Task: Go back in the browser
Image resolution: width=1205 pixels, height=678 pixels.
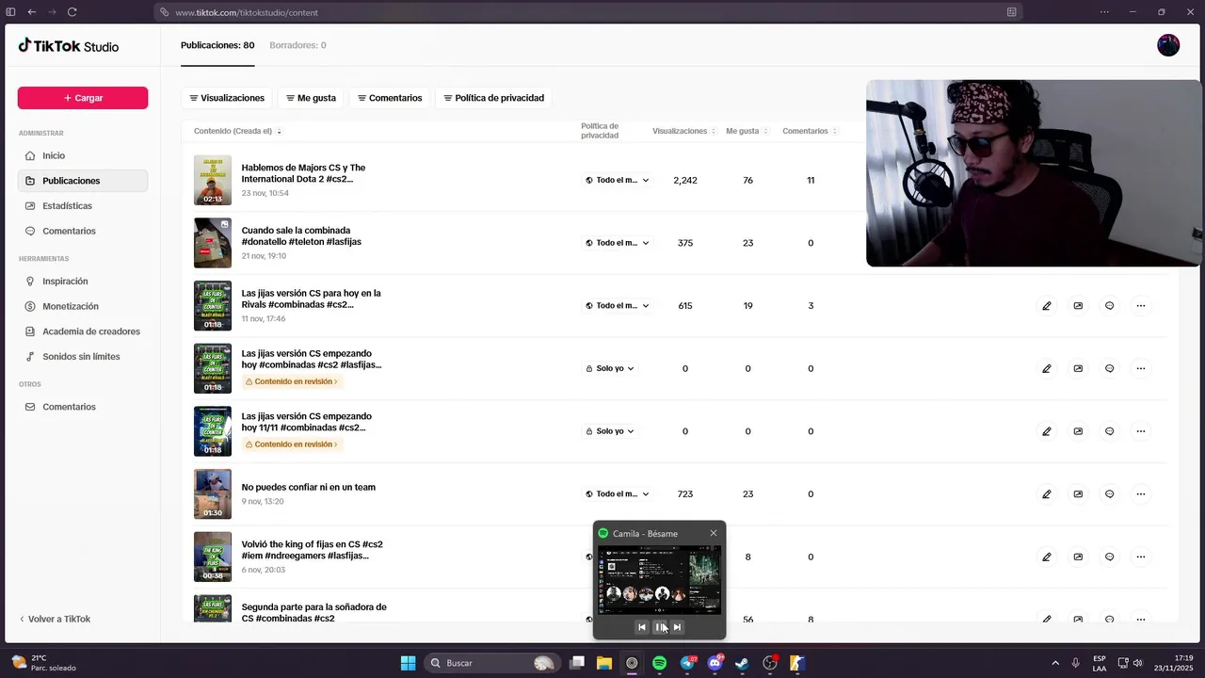Action: 31,12
